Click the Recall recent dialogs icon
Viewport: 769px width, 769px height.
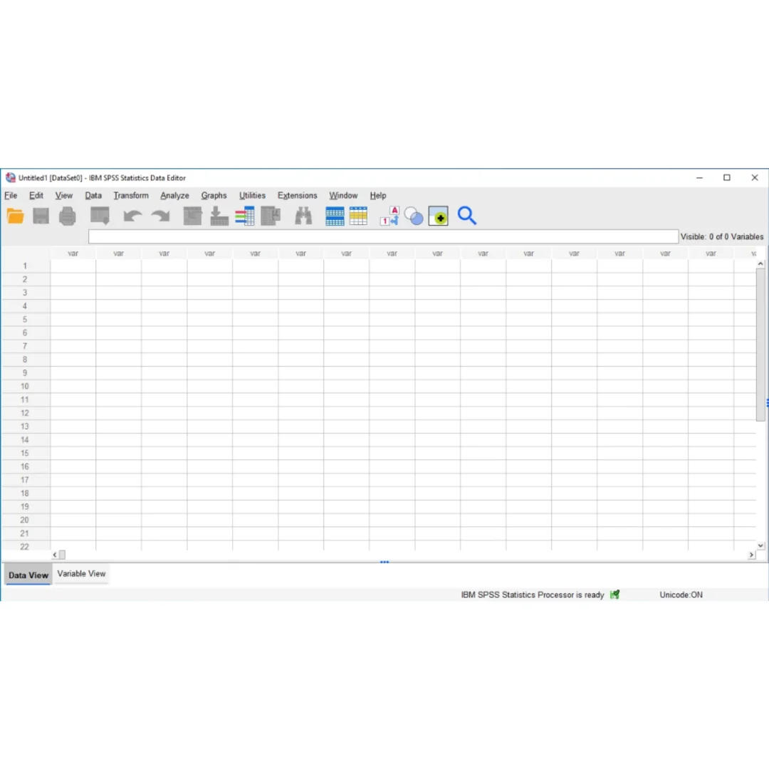[x=100, y=216]
